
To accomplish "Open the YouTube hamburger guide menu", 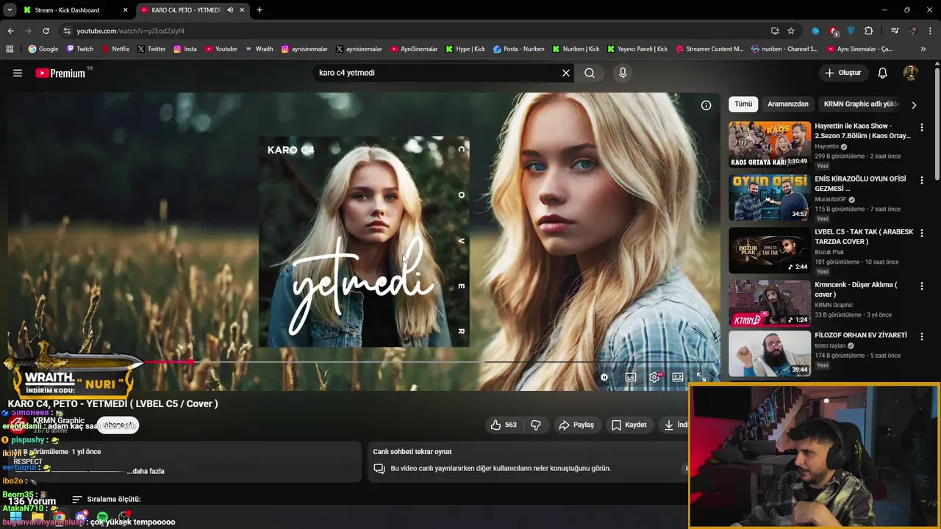I will coord(18,73).
